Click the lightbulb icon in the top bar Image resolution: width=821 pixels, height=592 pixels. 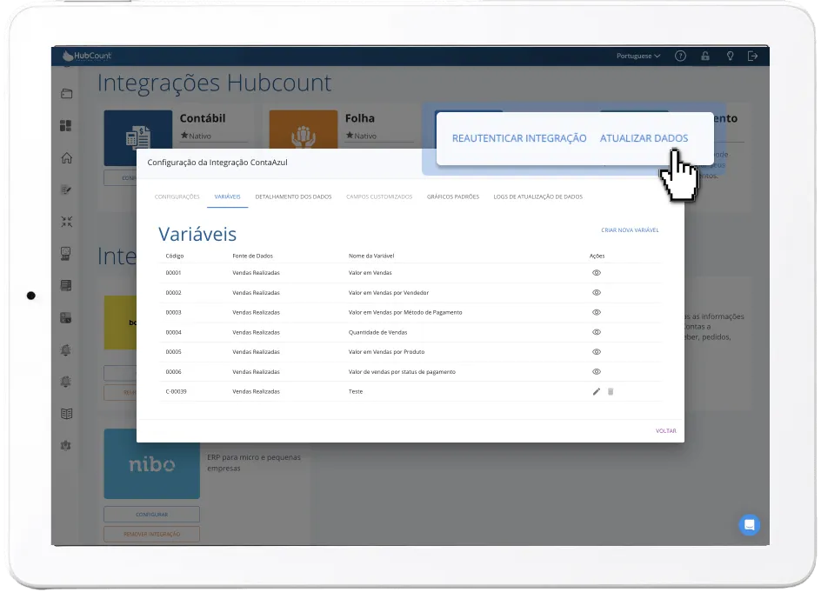coord(730,56)
